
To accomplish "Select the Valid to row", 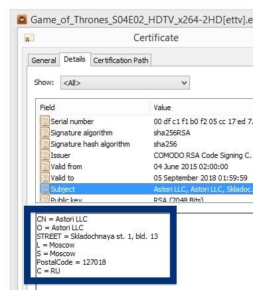I will (x=145, y=178).
